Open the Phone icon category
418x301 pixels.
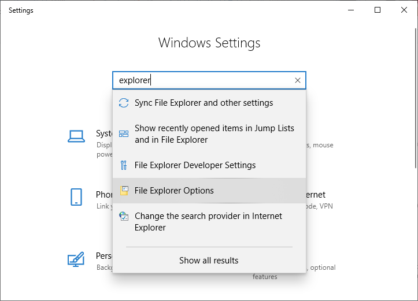click(x=76, y=197)
